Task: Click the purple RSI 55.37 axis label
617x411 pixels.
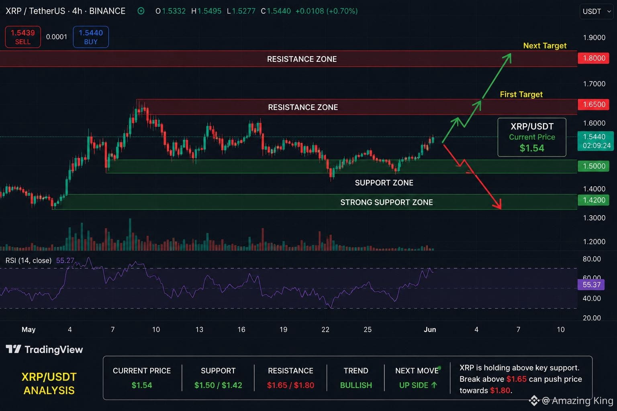Action: click(591, 285)
